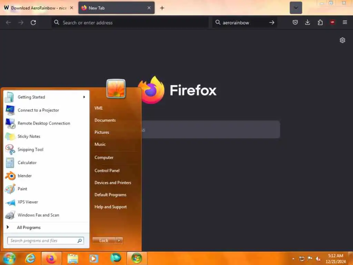
Task: Open the Snipping Tool
Action: [47, 149]
